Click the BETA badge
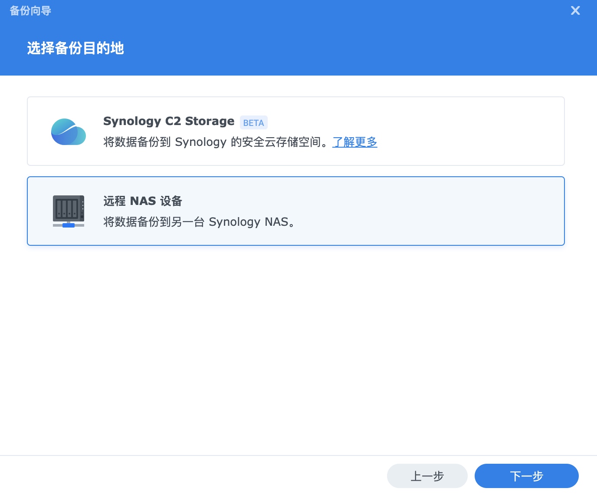 (x=254, y=123)
